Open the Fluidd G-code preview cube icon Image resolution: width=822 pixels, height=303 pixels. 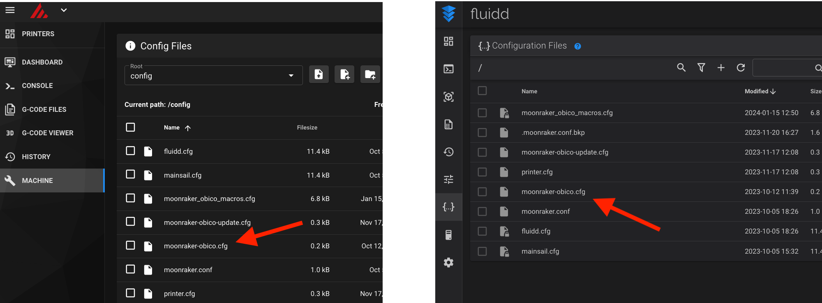(448, 97)
